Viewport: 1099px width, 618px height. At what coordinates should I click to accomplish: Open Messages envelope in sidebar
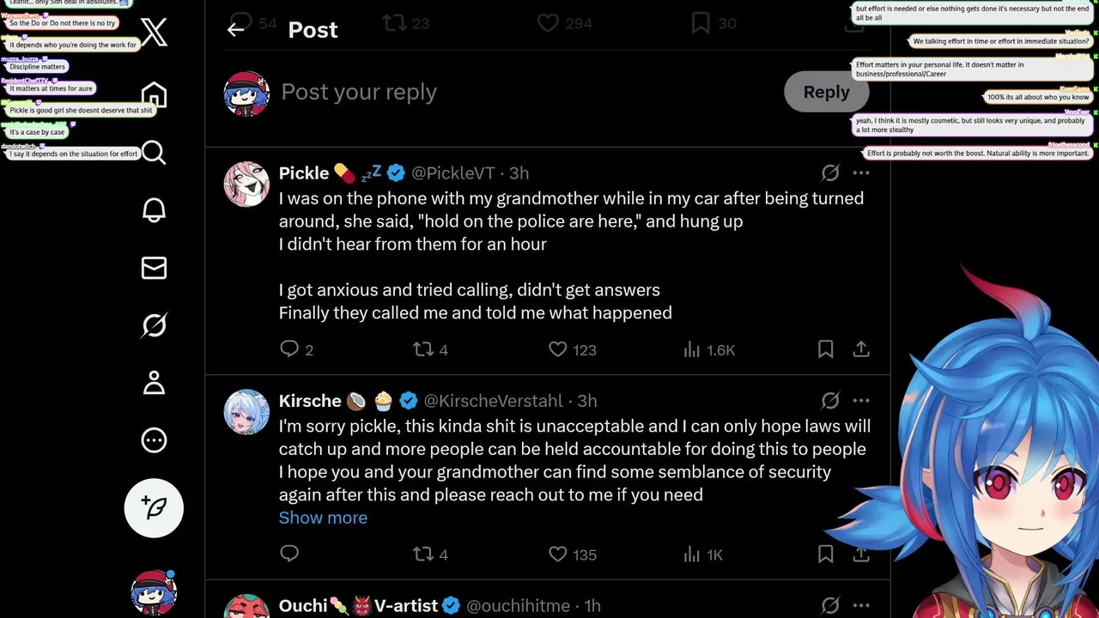pos(154,268)
